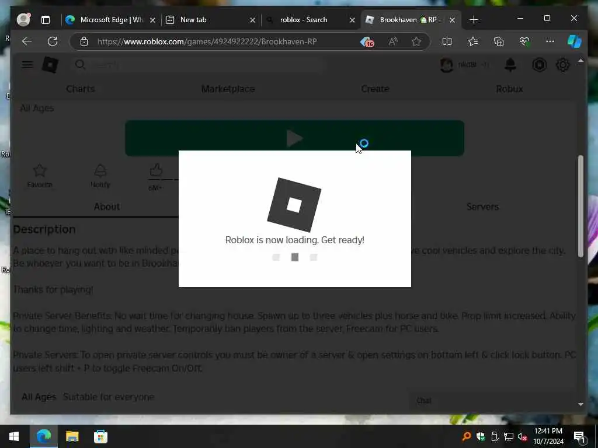The image size is (598, 448).
Task: Open Edge Settings and more menu
Action: pos(550,41)
